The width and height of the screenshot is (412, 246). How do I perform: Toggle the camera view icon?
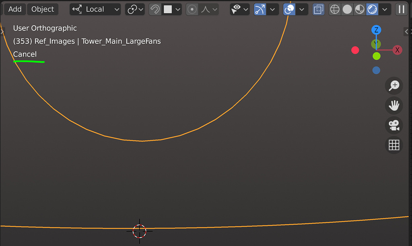pyautogui.click(x=394, y=125)
